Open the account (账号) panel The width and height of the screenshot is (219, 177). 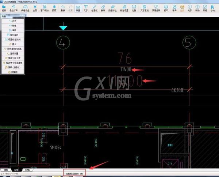coord(174,8)
